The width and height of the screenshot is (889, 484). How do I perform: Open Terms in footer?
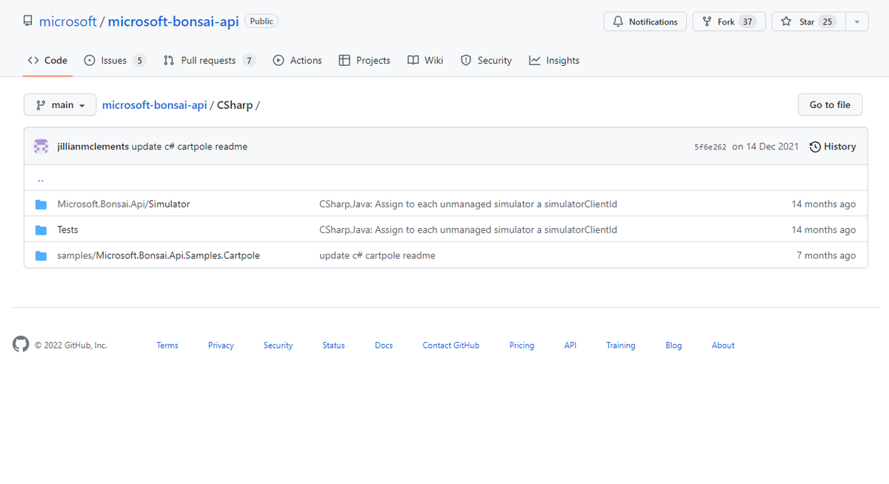coord(167,346)
